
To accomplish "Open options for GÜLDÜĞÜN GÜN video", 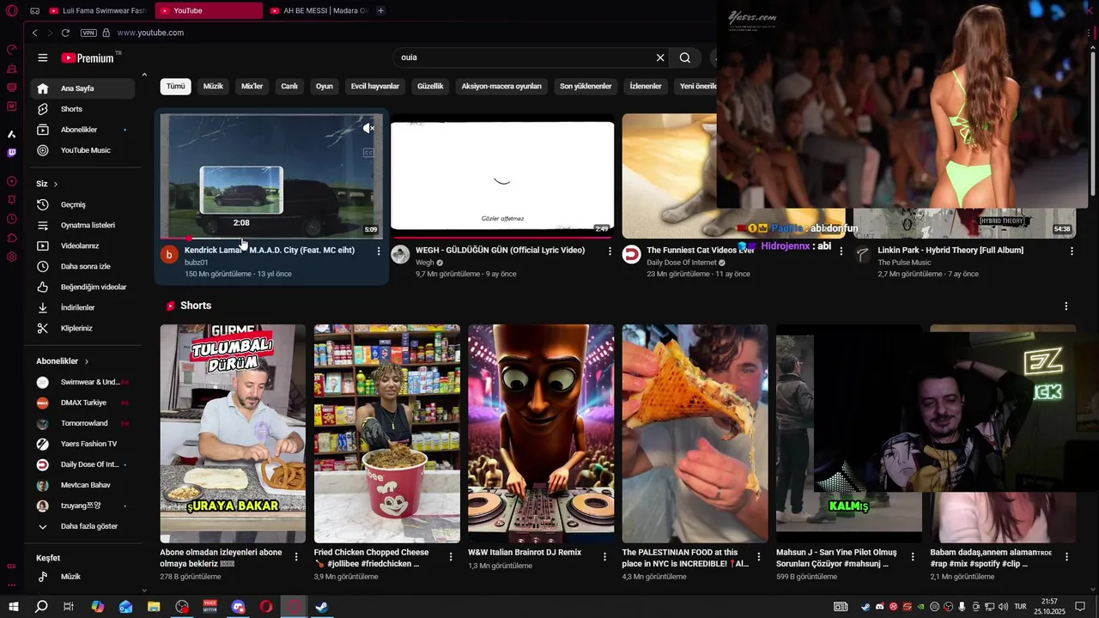I will click(x=610, y=251).
